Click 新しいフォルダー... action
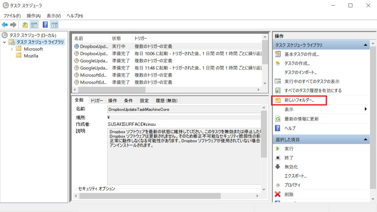Viewport: 377px width, 212px height. tap(299, 100)
